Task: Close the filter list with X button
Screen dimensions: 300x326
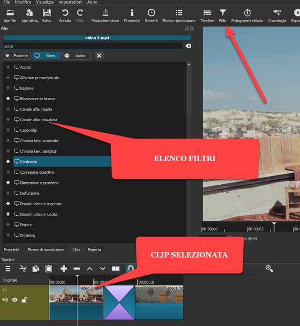Action: (99, 56)
